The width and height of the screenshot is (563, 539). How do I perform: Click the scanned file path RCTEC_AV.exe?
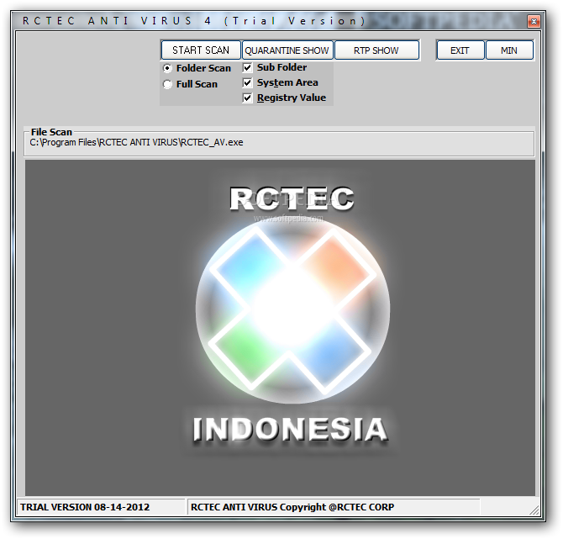136,143
